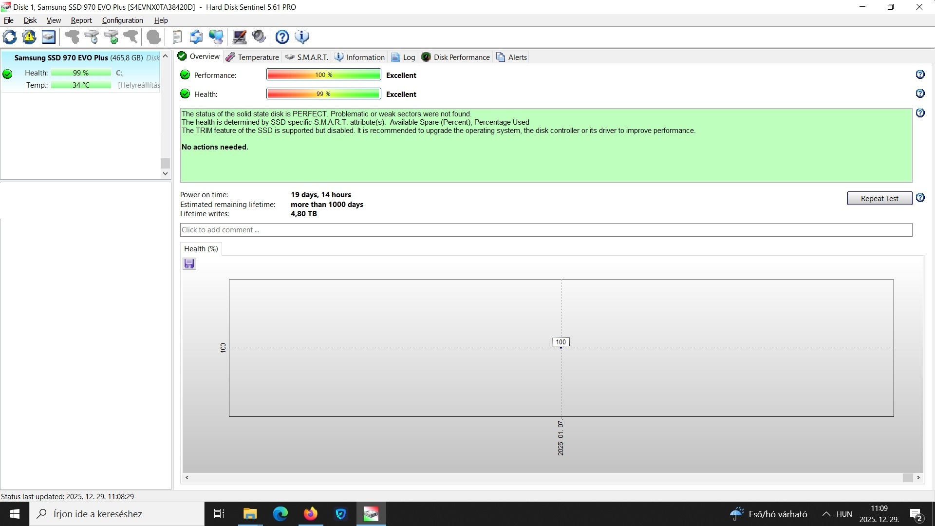The image size is (935, 526).
Task: Click the network globe computer icon
Action: point(216,37)
